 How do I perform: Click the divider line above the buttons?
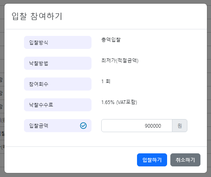point(106,146)
